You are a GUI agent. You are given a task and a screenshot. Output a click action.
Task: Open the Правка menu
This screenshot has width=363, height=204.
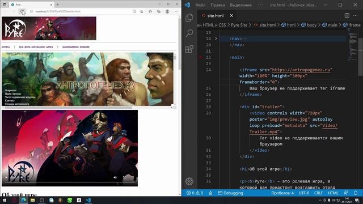point(217,5)
